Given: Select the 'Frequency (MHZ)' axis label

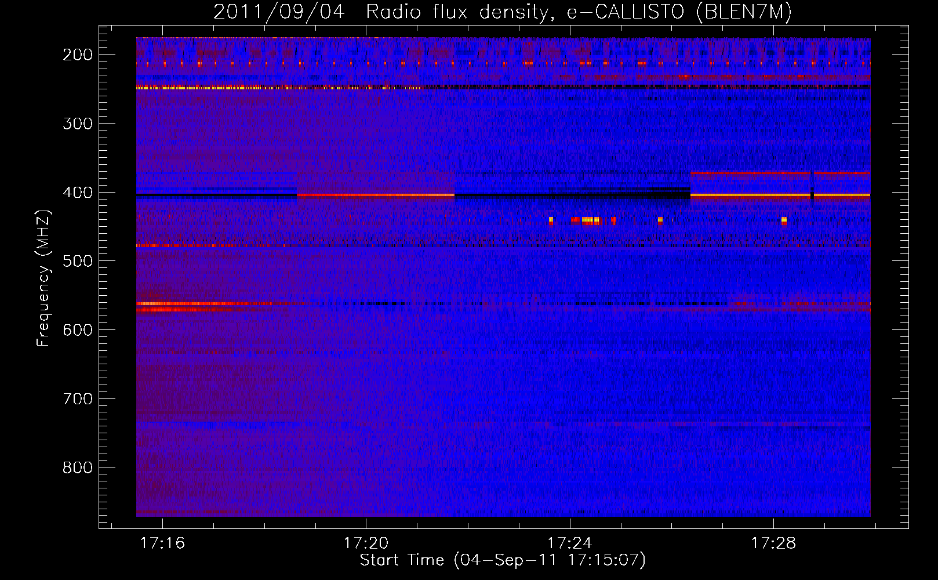Looking at the screenshot, I should [x=43, y=278].
